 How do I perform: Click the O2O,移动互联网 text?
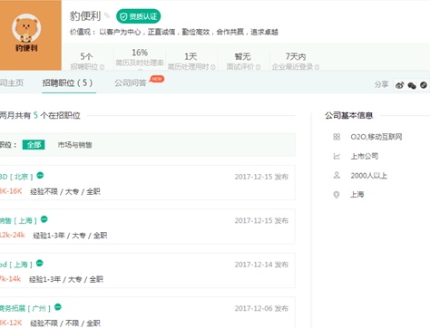coord(376,137)
